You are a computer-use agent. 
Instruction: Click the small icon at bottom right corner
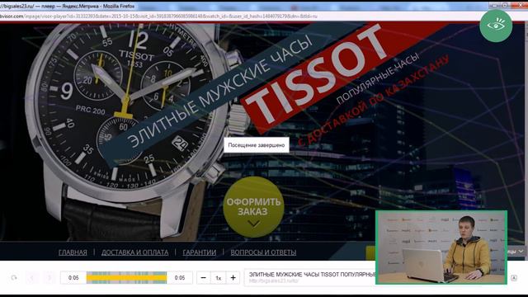coord(514,278)
